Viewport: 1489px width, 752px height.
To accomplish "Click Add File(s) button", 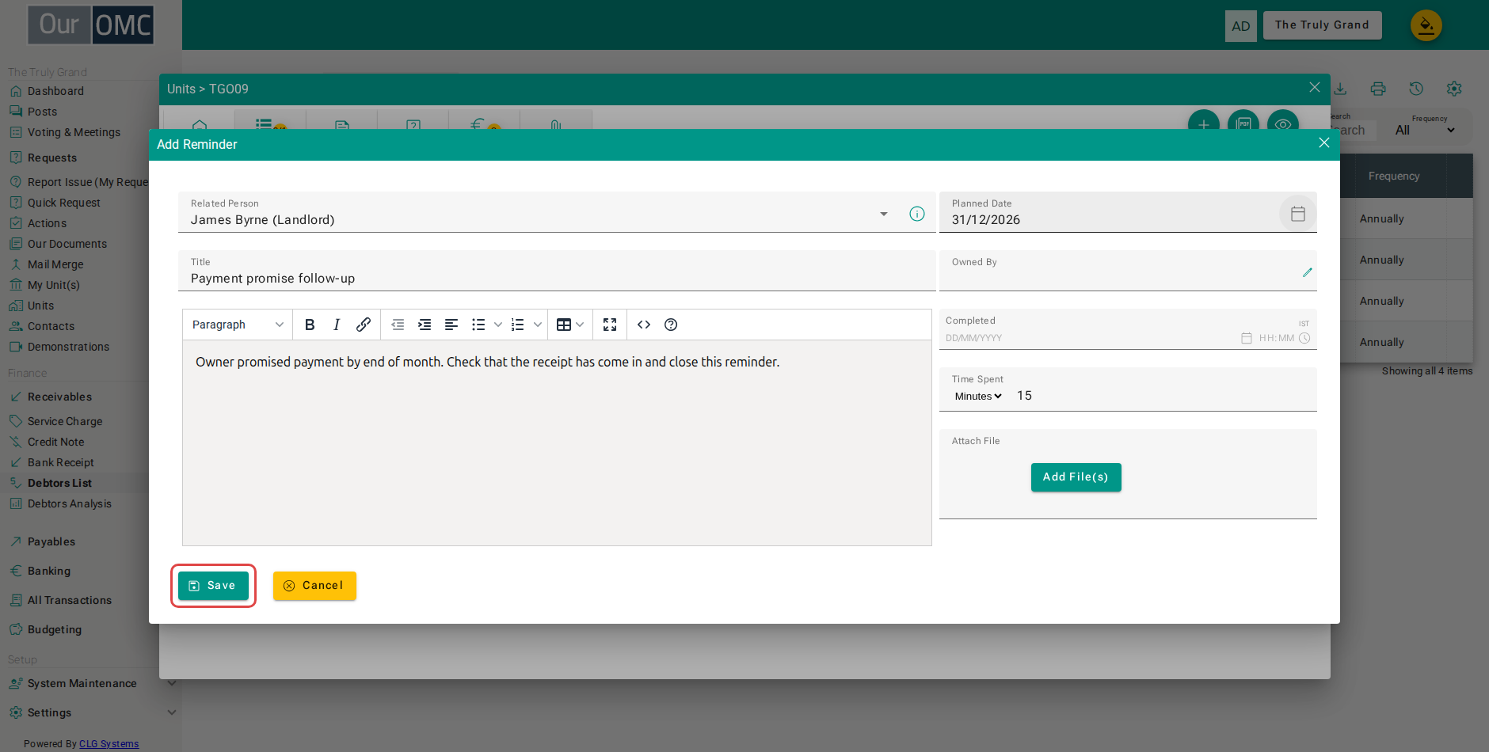I will [1076, 477].
